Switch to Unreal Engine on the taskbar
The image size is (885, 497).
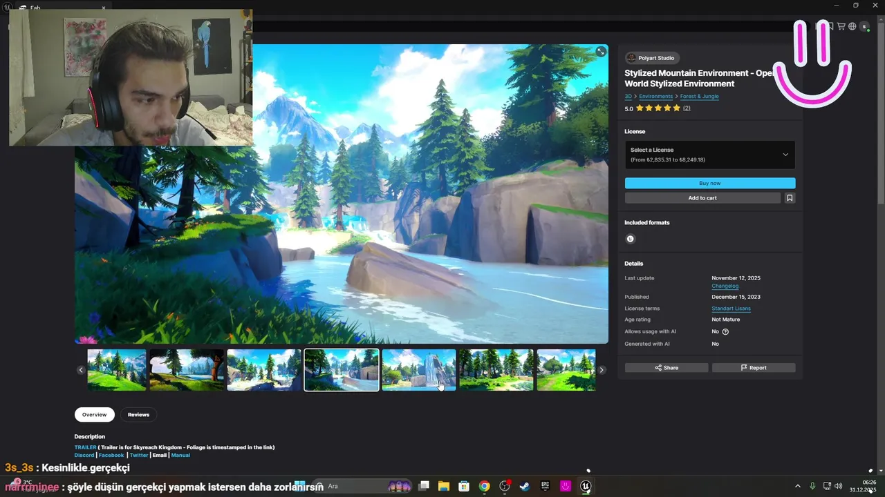tap(586, 486)
